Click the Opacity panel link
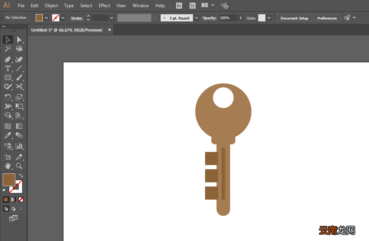Screen dimensions: 369x241 pos(209,18)
